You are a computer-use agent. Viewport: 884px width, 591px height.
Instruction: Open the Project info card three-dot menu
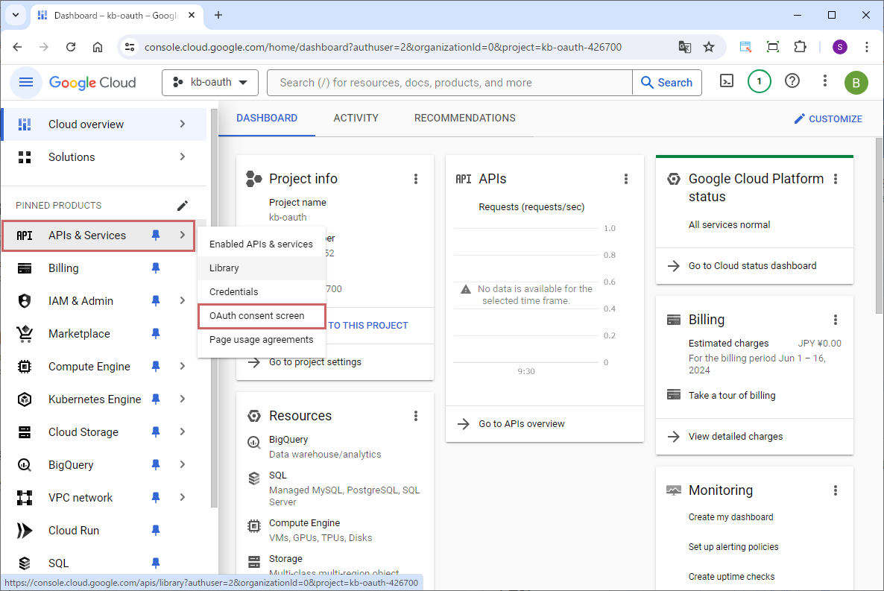[416, 179]
